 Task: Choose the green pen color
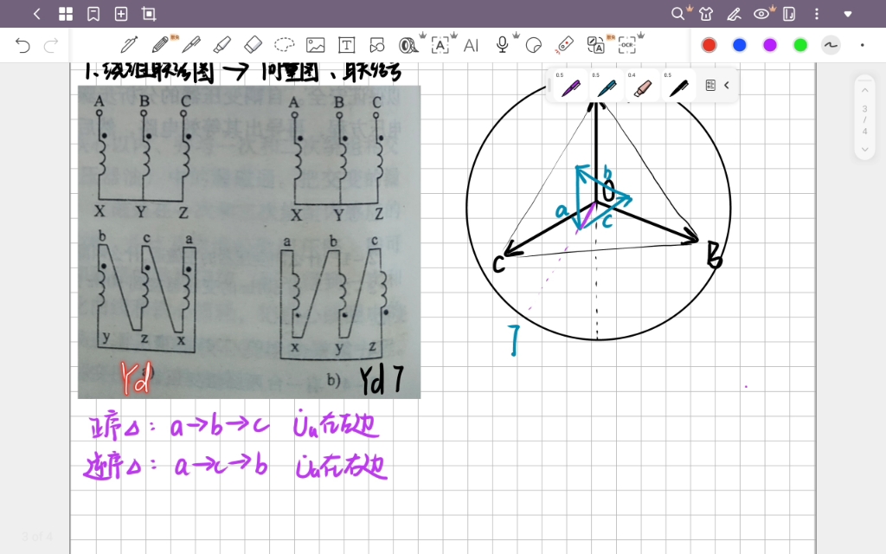pos(800,45)
